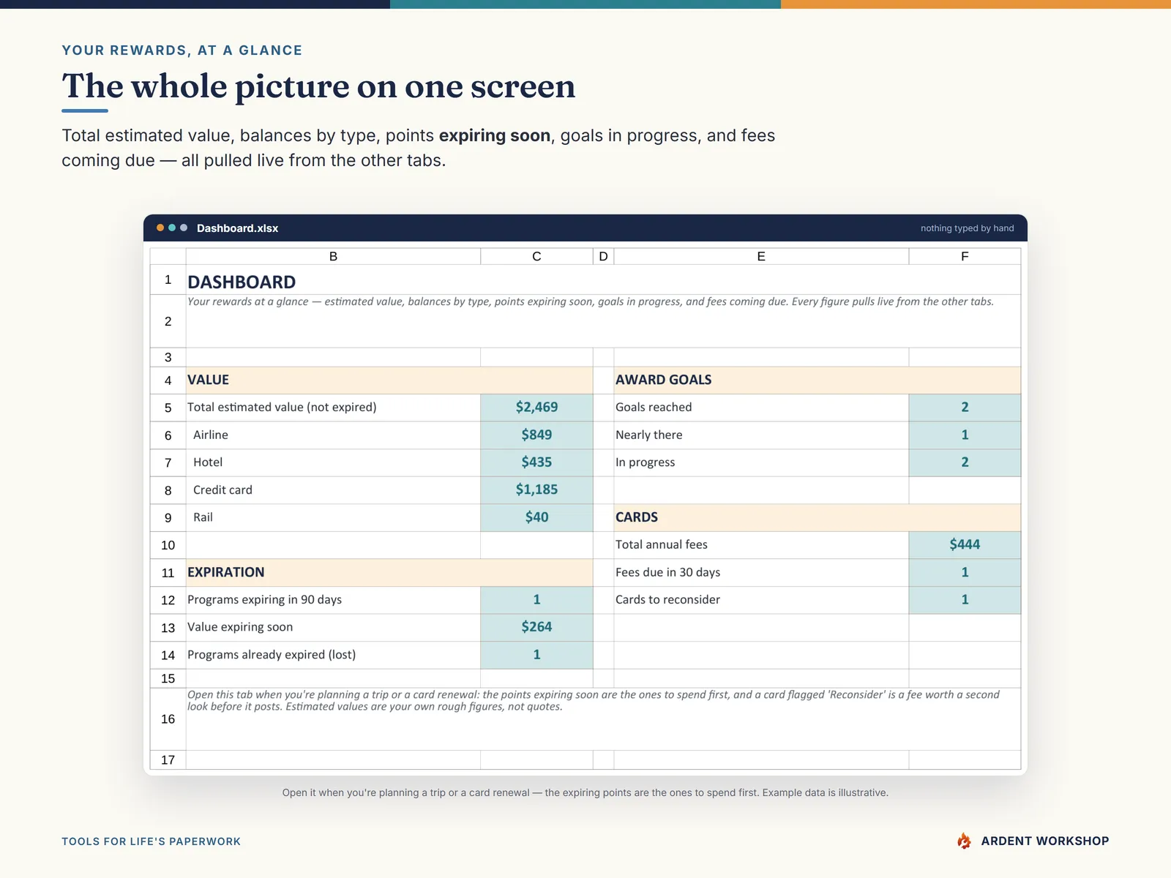Screen dimensions: 1171x878
Task: Click 'The whole picture on one screen' heading
Action: [318, 86]
